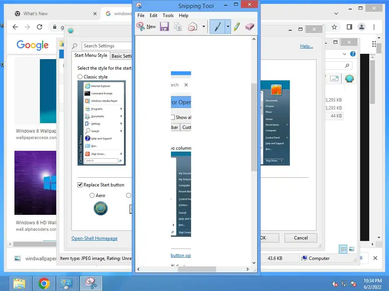389x291 pixels.
Task: Reload the page in Chrome
Action: [40, 27]
